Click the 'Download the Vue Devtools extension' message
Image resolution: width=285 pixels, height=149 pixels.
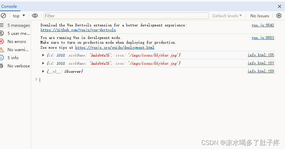coord(114,25)
